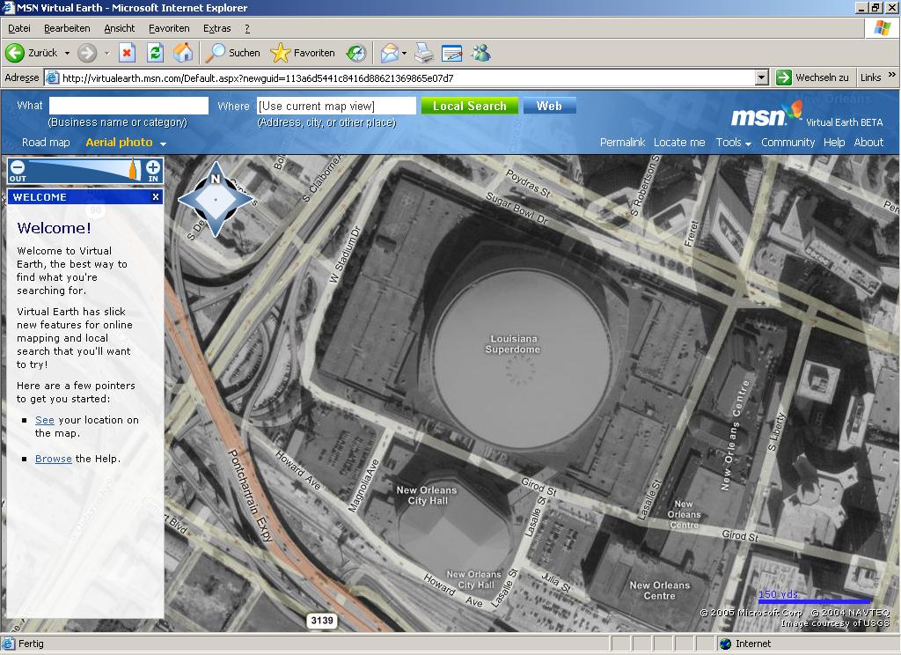Open the Permalink link

coord(622,143)
